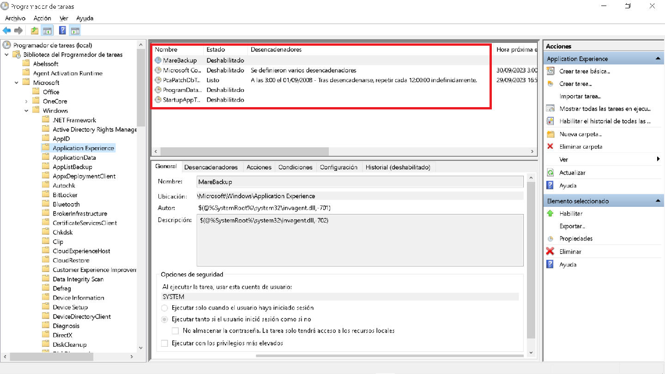Click the Nombre field showing MareBackup
The height and width of the screenshot is (374, 665).
[x=360, y=181]
